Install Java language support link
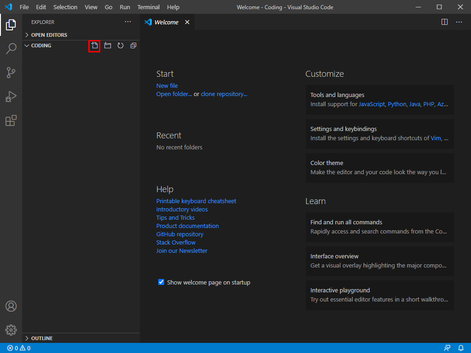 [x=414, y=104]
